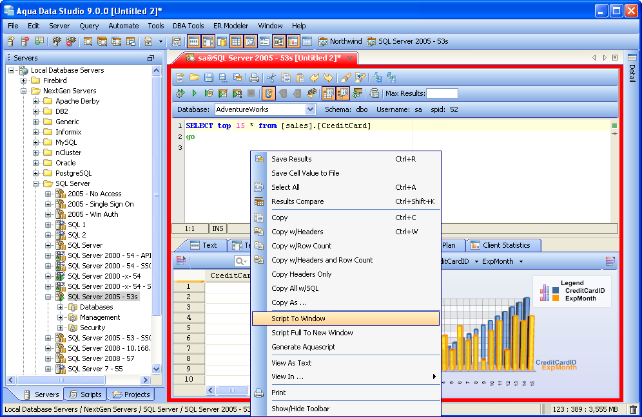Click the Save As icon with ellipsis
The height and width of the screenshot is (417, 642).
tap(223, 77)
